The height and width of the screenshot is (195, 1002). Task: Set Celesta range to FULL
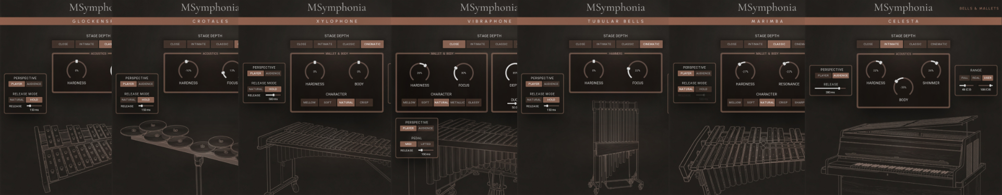(x=964, y=78)
